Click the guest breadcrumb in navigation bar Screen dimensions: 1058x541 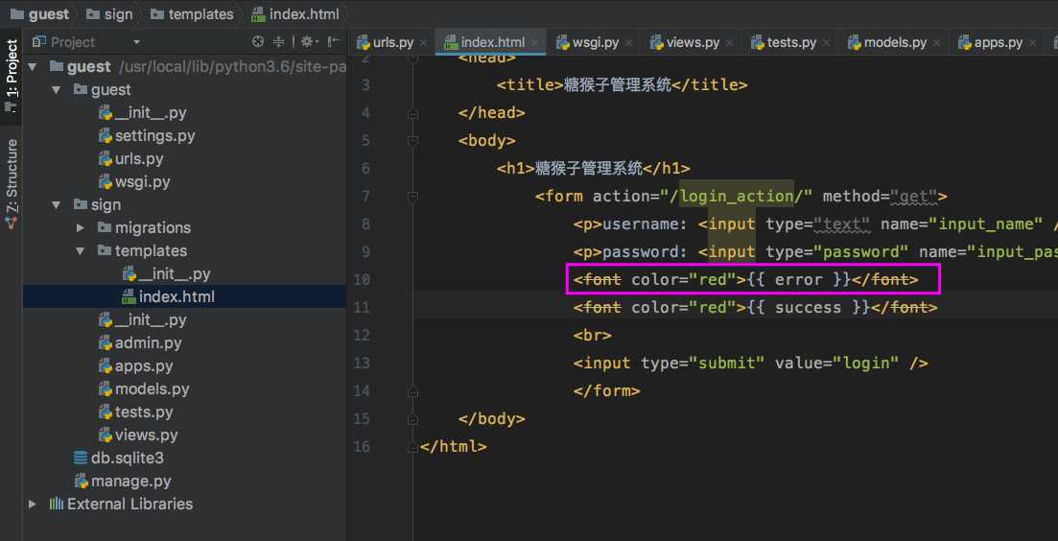[x=40, y=14]
